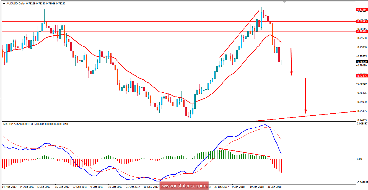The width and height of the screenshot is (368, 190).
Task: Click the 0.81214 price tag on right axis
Action: [x=362, y=9]
